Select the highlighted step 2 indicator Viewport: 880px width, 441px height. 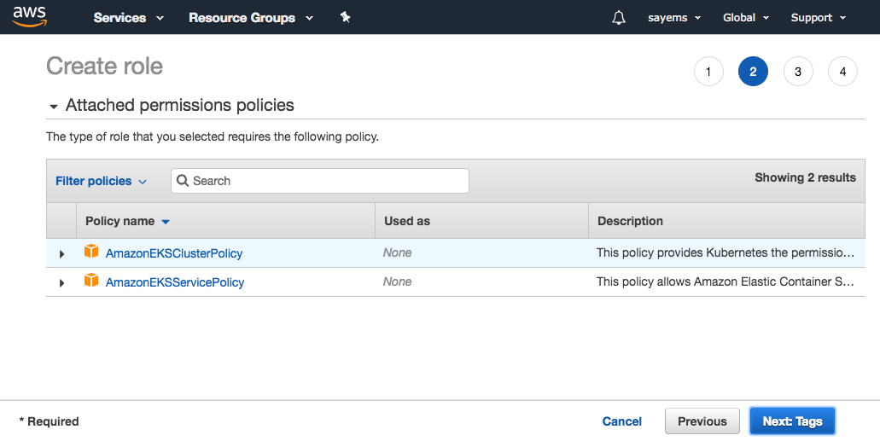tap(753, 72)
